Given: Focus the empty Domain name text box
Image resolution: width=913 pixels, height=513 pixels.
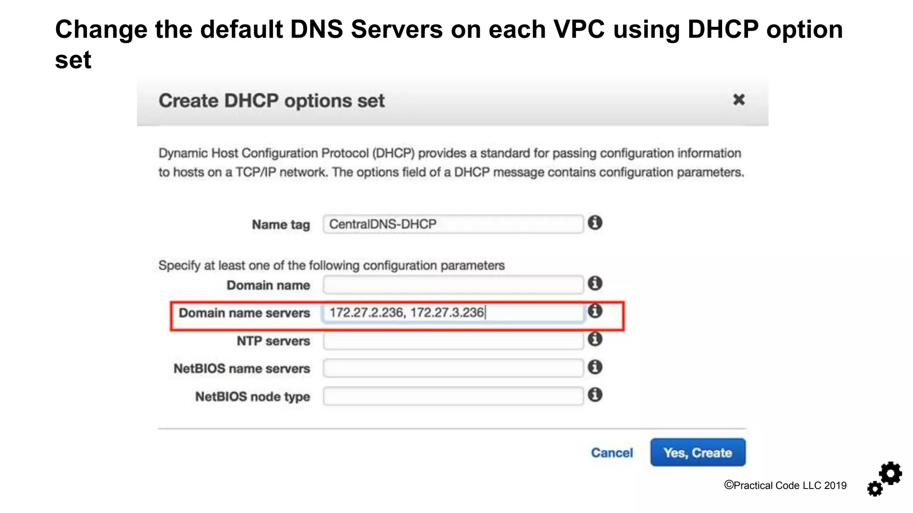Looking at the screenshot, I should [x=453, y=285].
